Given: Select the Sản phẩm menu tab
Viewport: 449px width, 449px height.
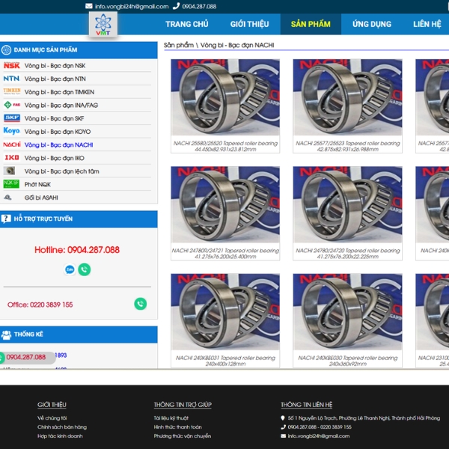Looking at the screenshot, I should tap(311, 24).
